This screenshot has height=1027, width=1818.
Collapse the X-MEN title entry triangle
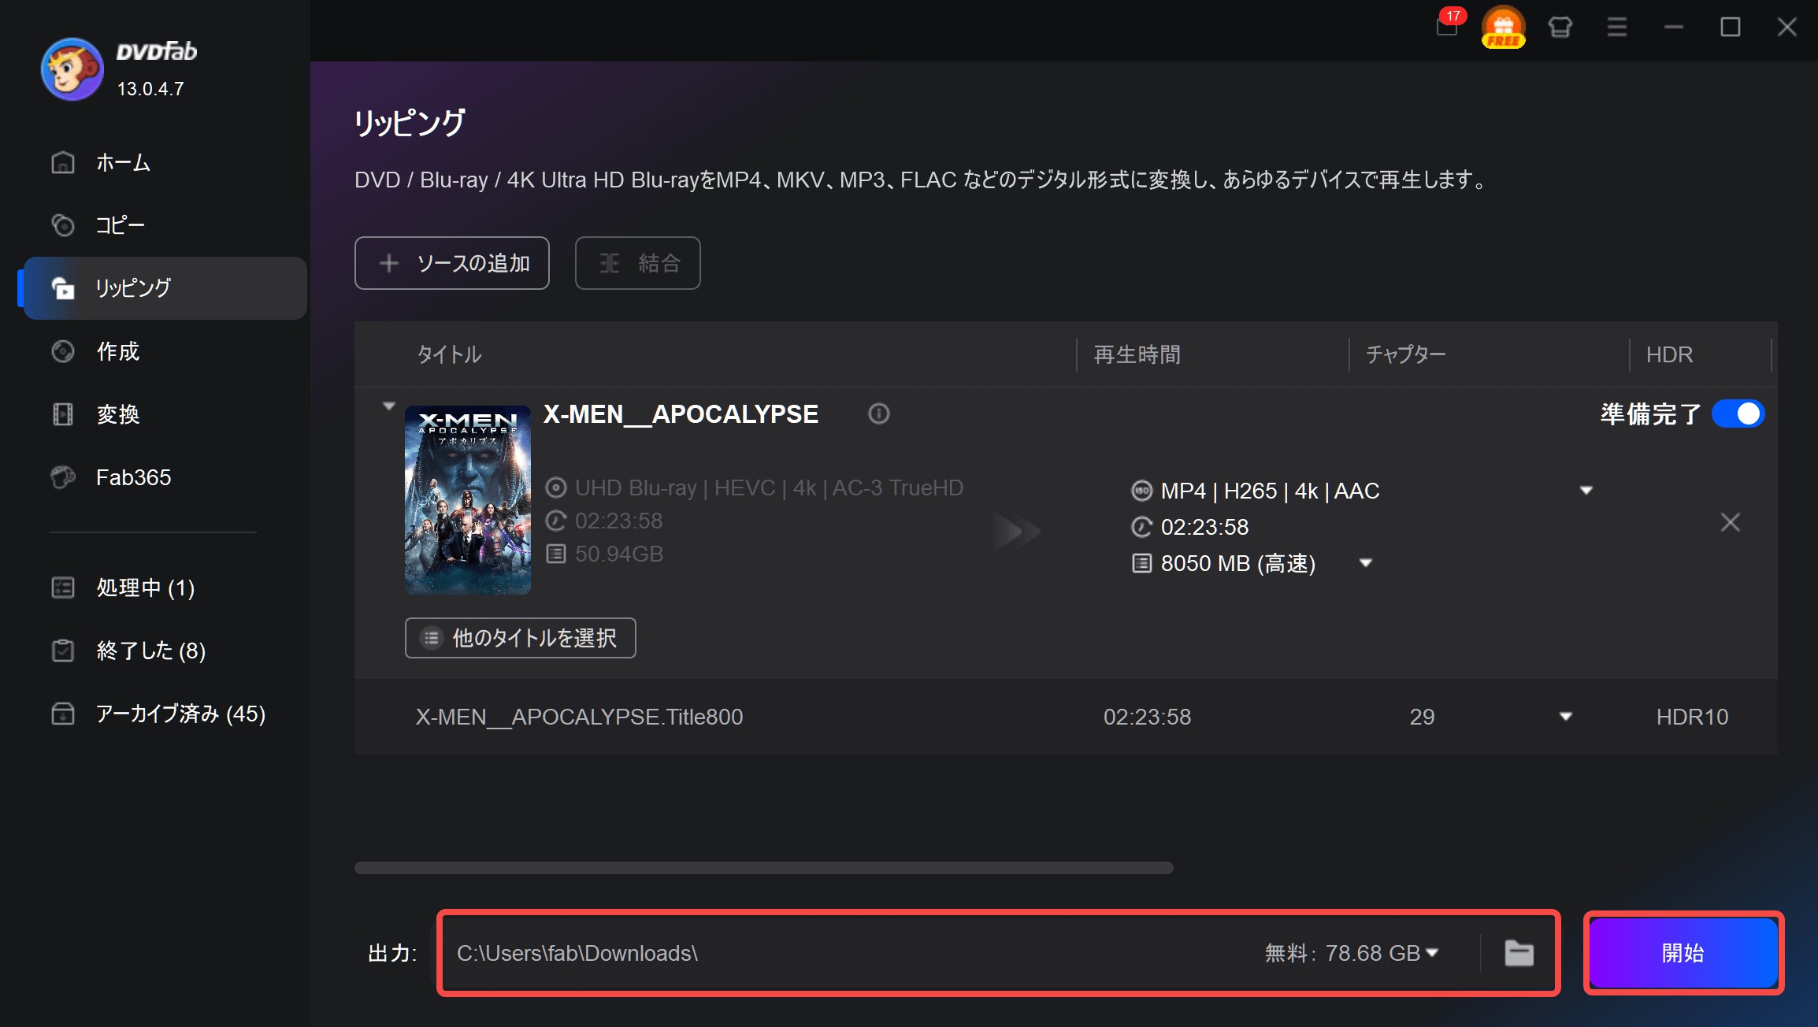point(388,406)
